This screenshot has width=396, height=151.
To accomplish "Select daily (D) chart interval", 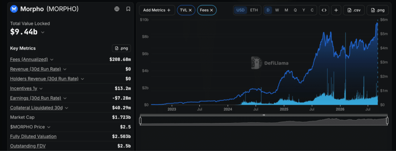I will 268,10.
